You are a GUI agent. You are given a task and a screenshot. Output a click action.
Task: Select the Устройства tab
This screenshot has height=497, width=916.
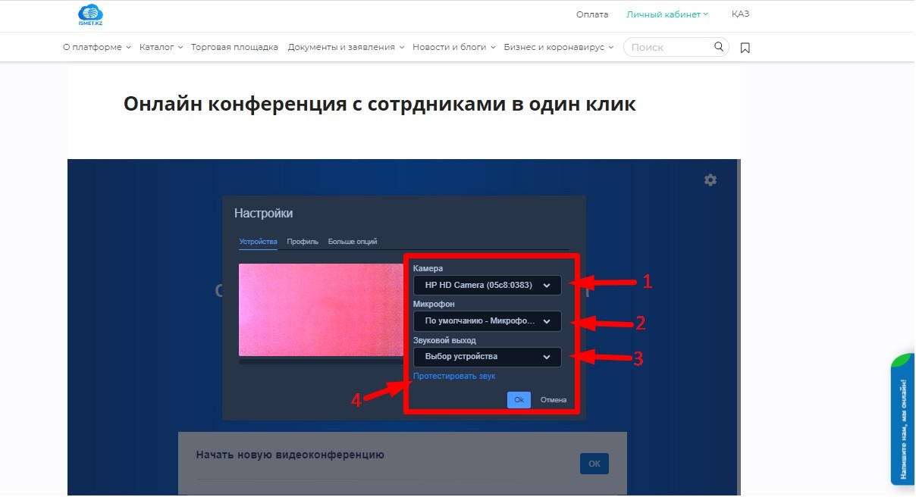pos(258,242)
